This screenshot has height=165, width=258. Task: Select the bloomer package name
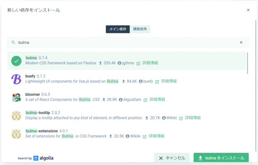click(32, 94)
